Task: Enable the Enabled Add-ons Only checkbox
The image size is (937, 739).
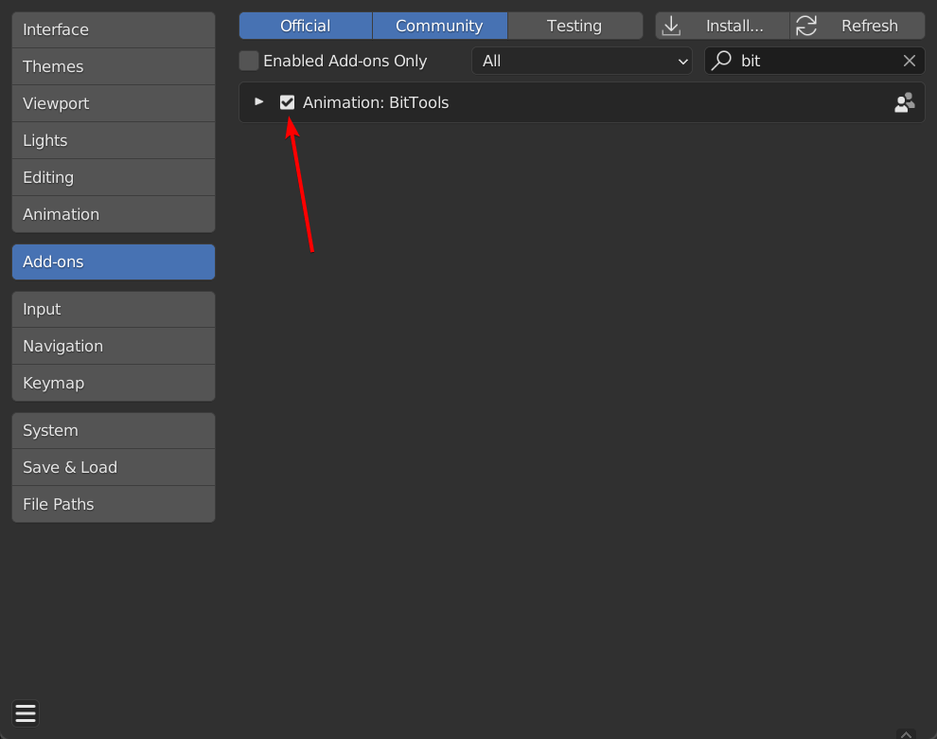Action: (x=249, y=61)
